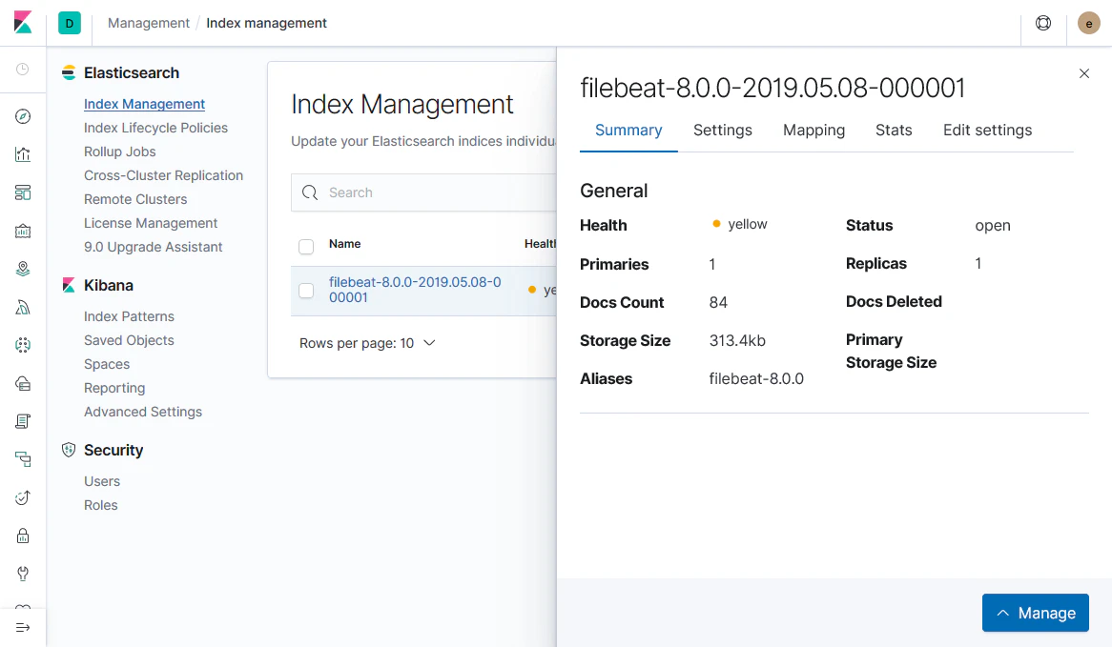Open SIEM via the padlock icon
Screen dimensions: 1112x647
[23, 536]
